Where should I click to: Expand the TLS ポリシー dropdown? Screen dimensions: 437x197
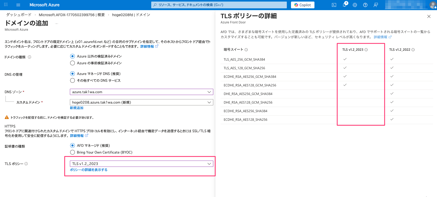(142, 164)
